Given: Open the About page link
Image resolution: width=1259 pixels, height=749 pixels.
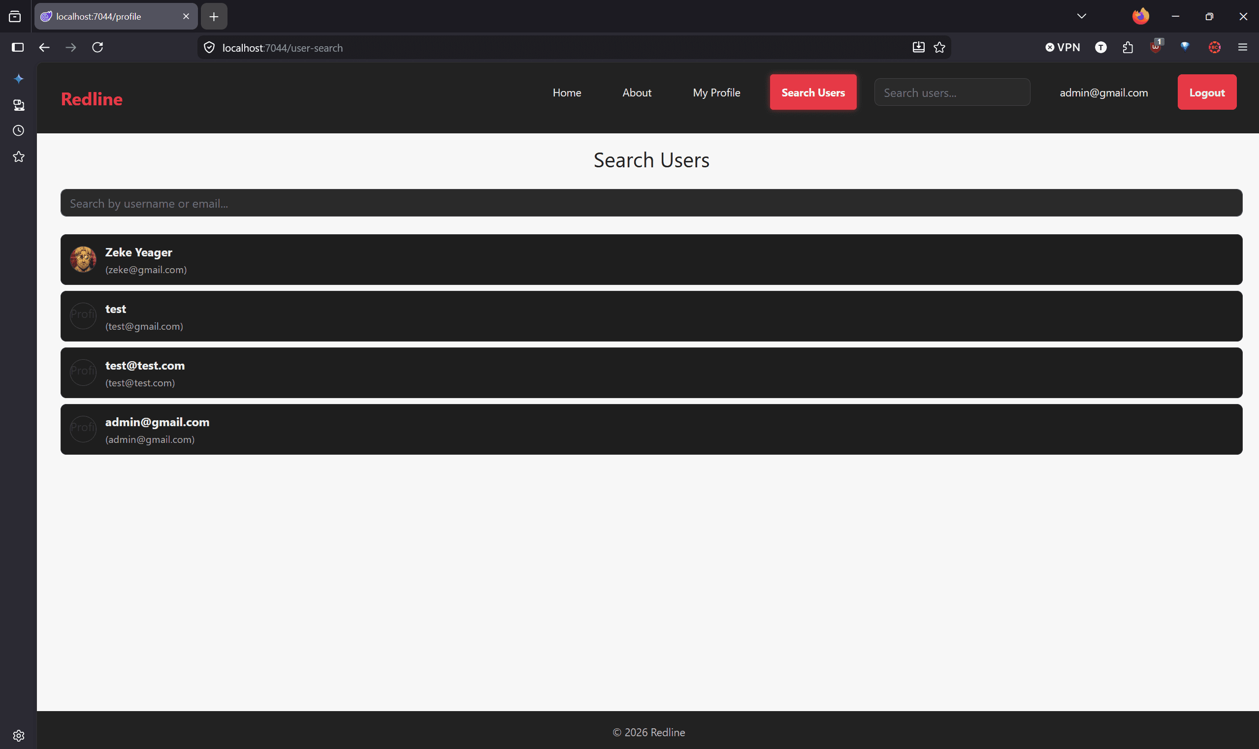Looking at the screenshot, I should 637,93.
